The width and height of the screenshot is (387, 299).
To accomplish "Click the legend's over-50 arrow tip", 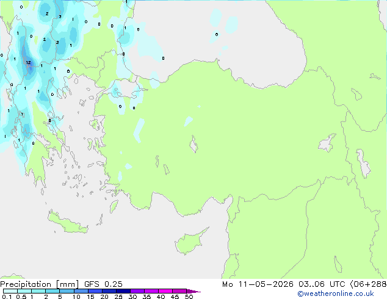I will (193, 291).
